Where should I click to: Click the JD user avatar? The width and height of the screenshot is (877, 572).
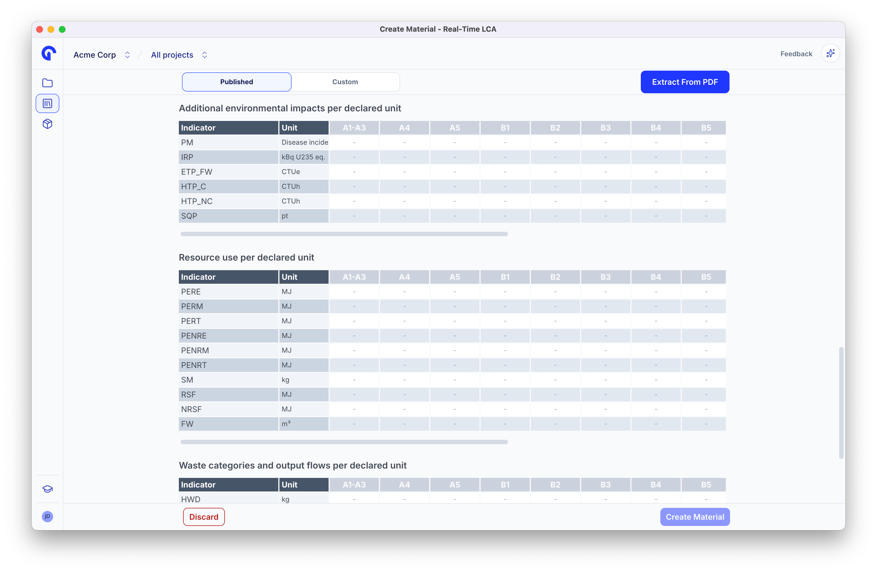(47, 516)
